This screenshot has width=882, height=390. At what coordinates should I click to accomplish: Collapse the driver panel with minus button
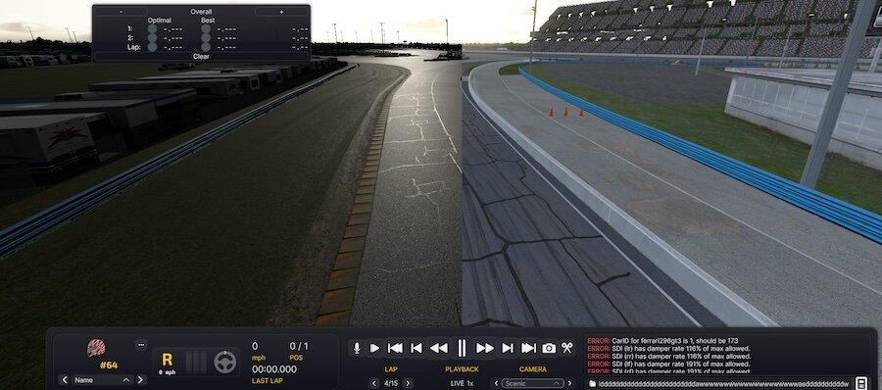click(141, 345)
